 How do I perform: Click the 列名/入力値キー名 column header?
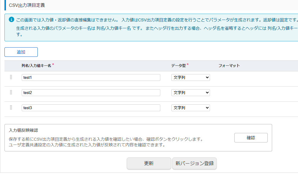point(36,65)
